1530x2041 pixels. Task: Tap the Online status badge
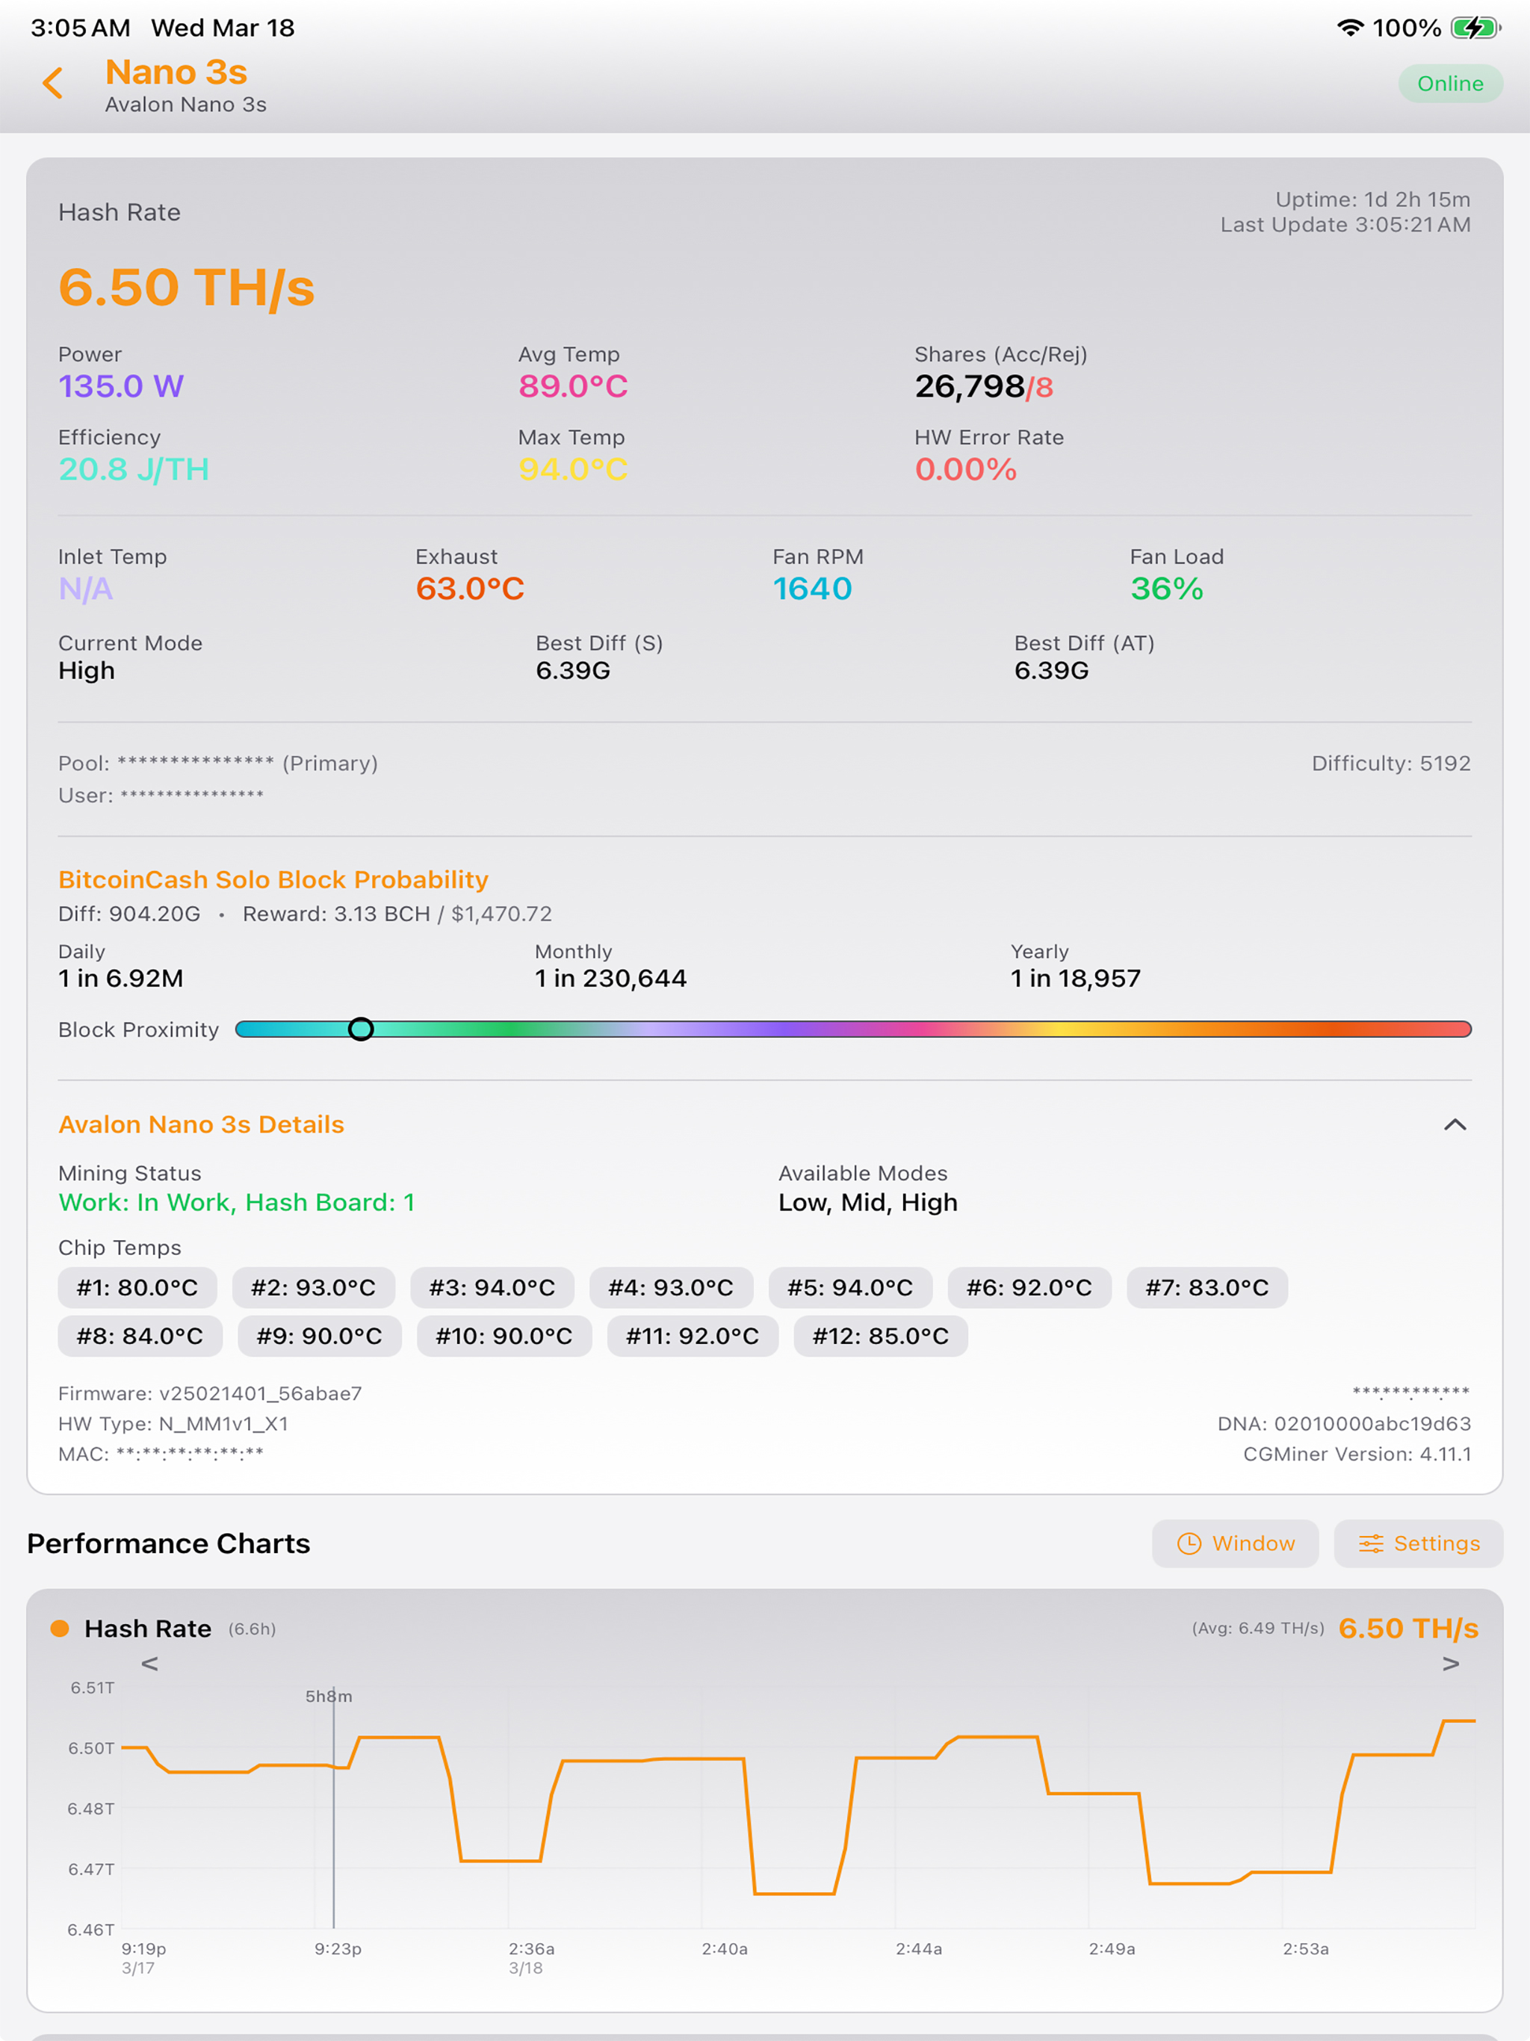tap(1450, 83)
